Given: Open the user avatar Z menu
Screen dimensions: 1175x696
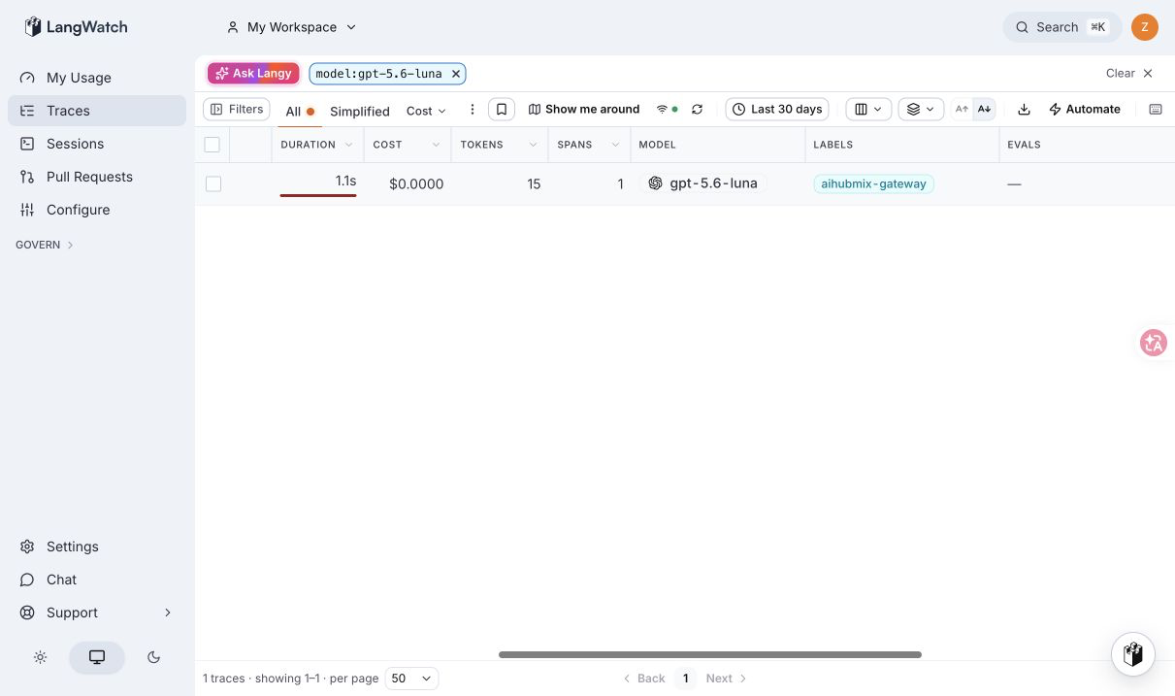Looking at the screenshot, I should [1145, 27].
